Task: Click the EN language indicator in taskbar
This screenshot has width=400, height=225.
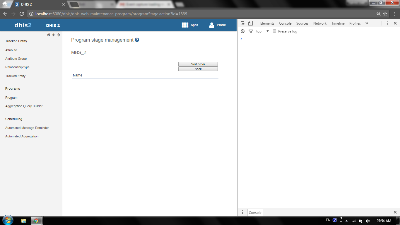Action: [x=328, y=220]
